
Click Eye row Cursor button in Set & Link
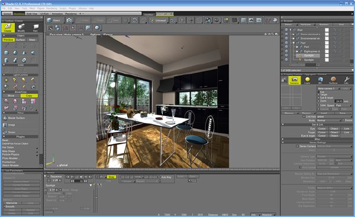[322, 128]
